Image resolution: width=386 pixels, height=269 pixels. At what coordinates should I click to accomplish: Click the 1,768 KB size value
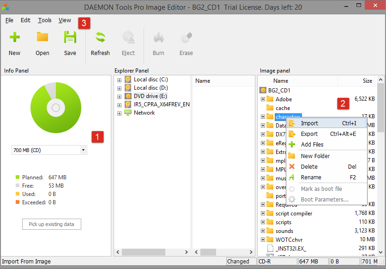365,213
